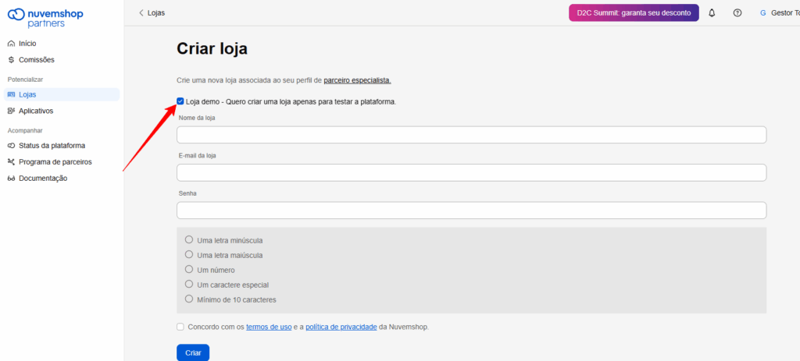Go back using the Lojas chevron
This screenshot has width=800, height=361.
pos(141,13)
